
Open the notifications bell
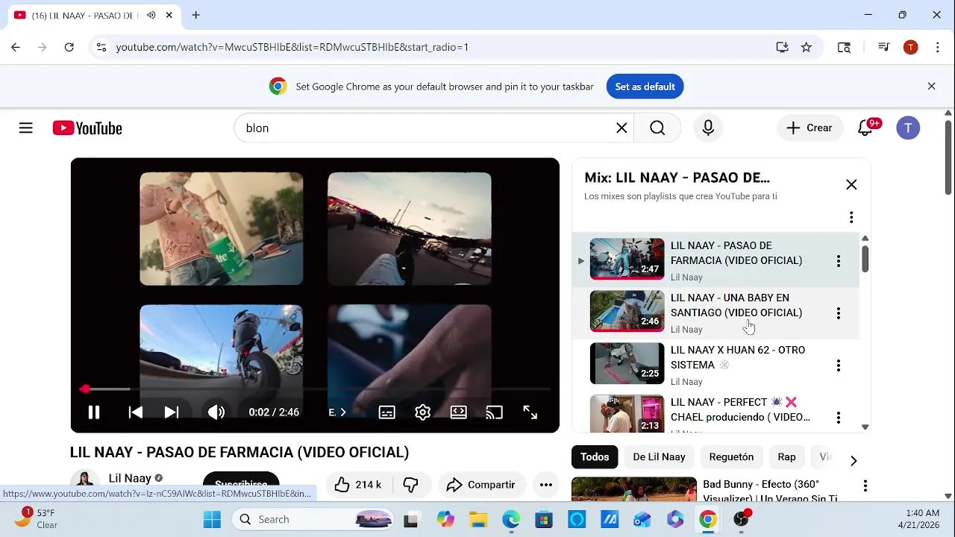click(865, 128)
